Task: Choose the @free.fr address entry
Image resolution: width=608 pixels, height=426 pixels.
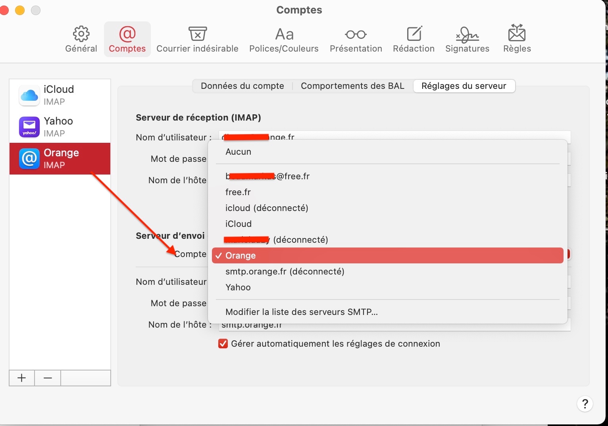Action: point(388,176)
